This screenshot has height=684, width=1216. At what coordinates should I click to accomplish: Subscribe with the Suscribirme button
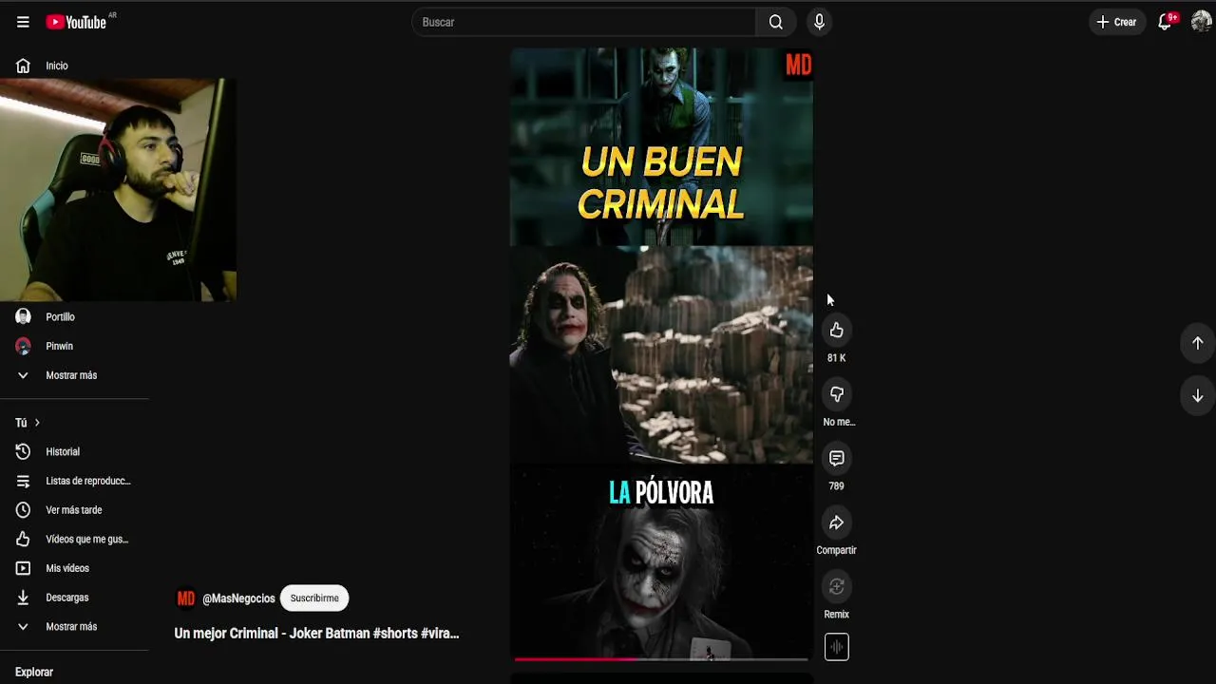point(314,598)
